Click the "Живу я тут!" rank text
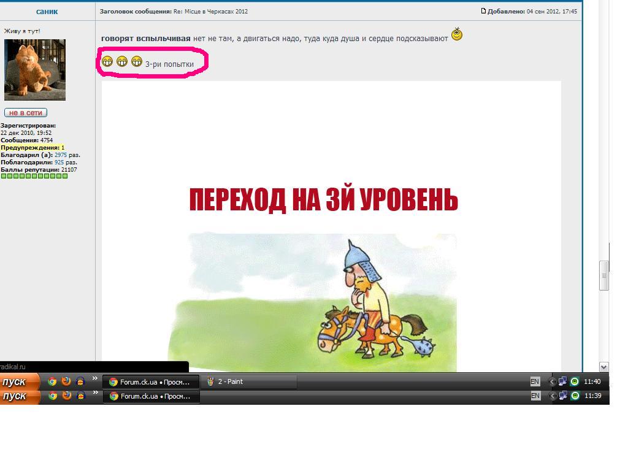The width and height of the screenshot is (628, 471). 22,31
